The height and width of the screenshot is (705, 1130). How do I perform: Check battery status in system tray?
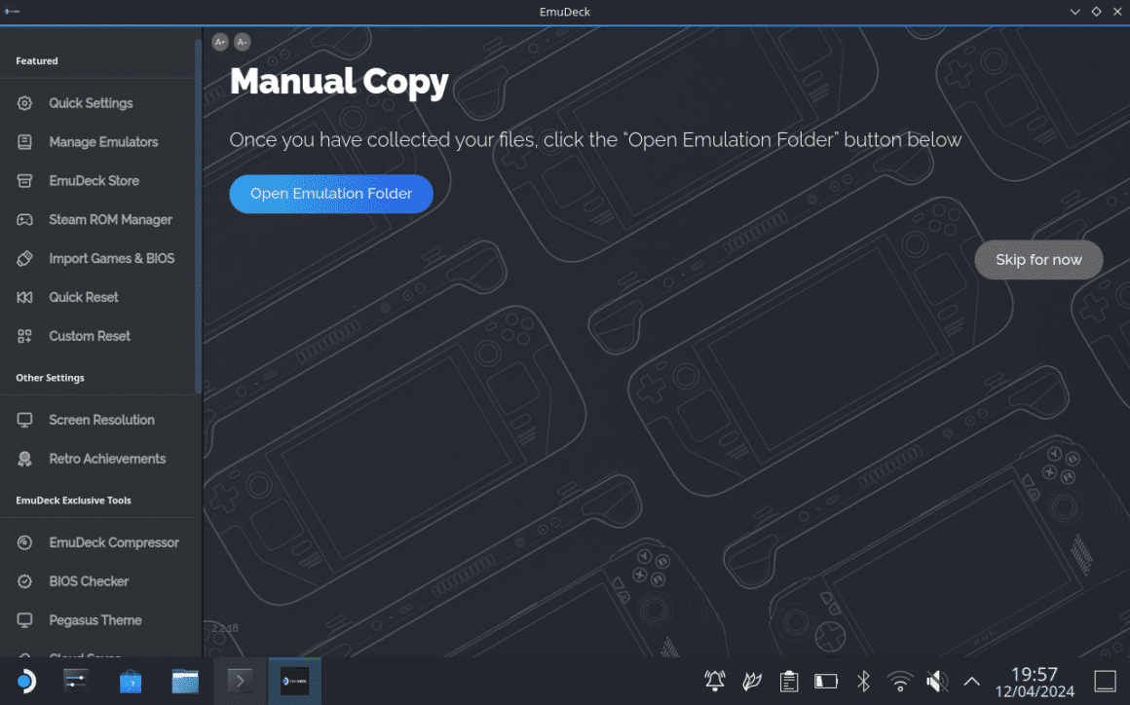tap(826, 681)
